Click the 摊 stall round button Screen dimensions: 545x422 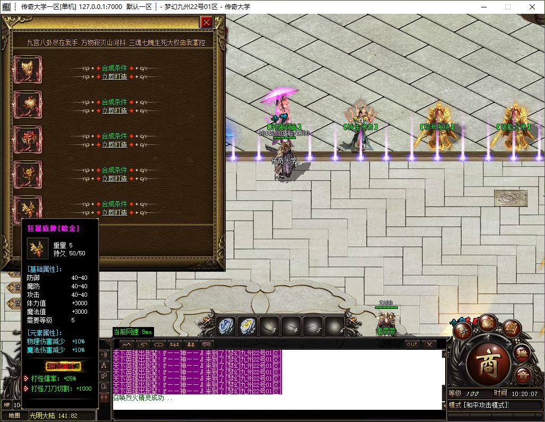point(522,354)
